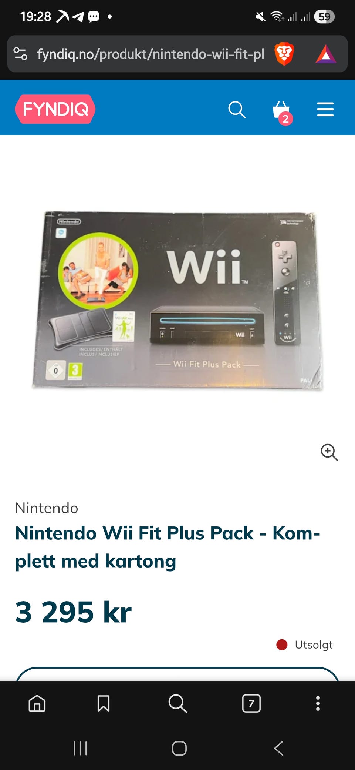Select the fyndiq.no URL address field
355x770 pixels.
click(x=151, y=54)
